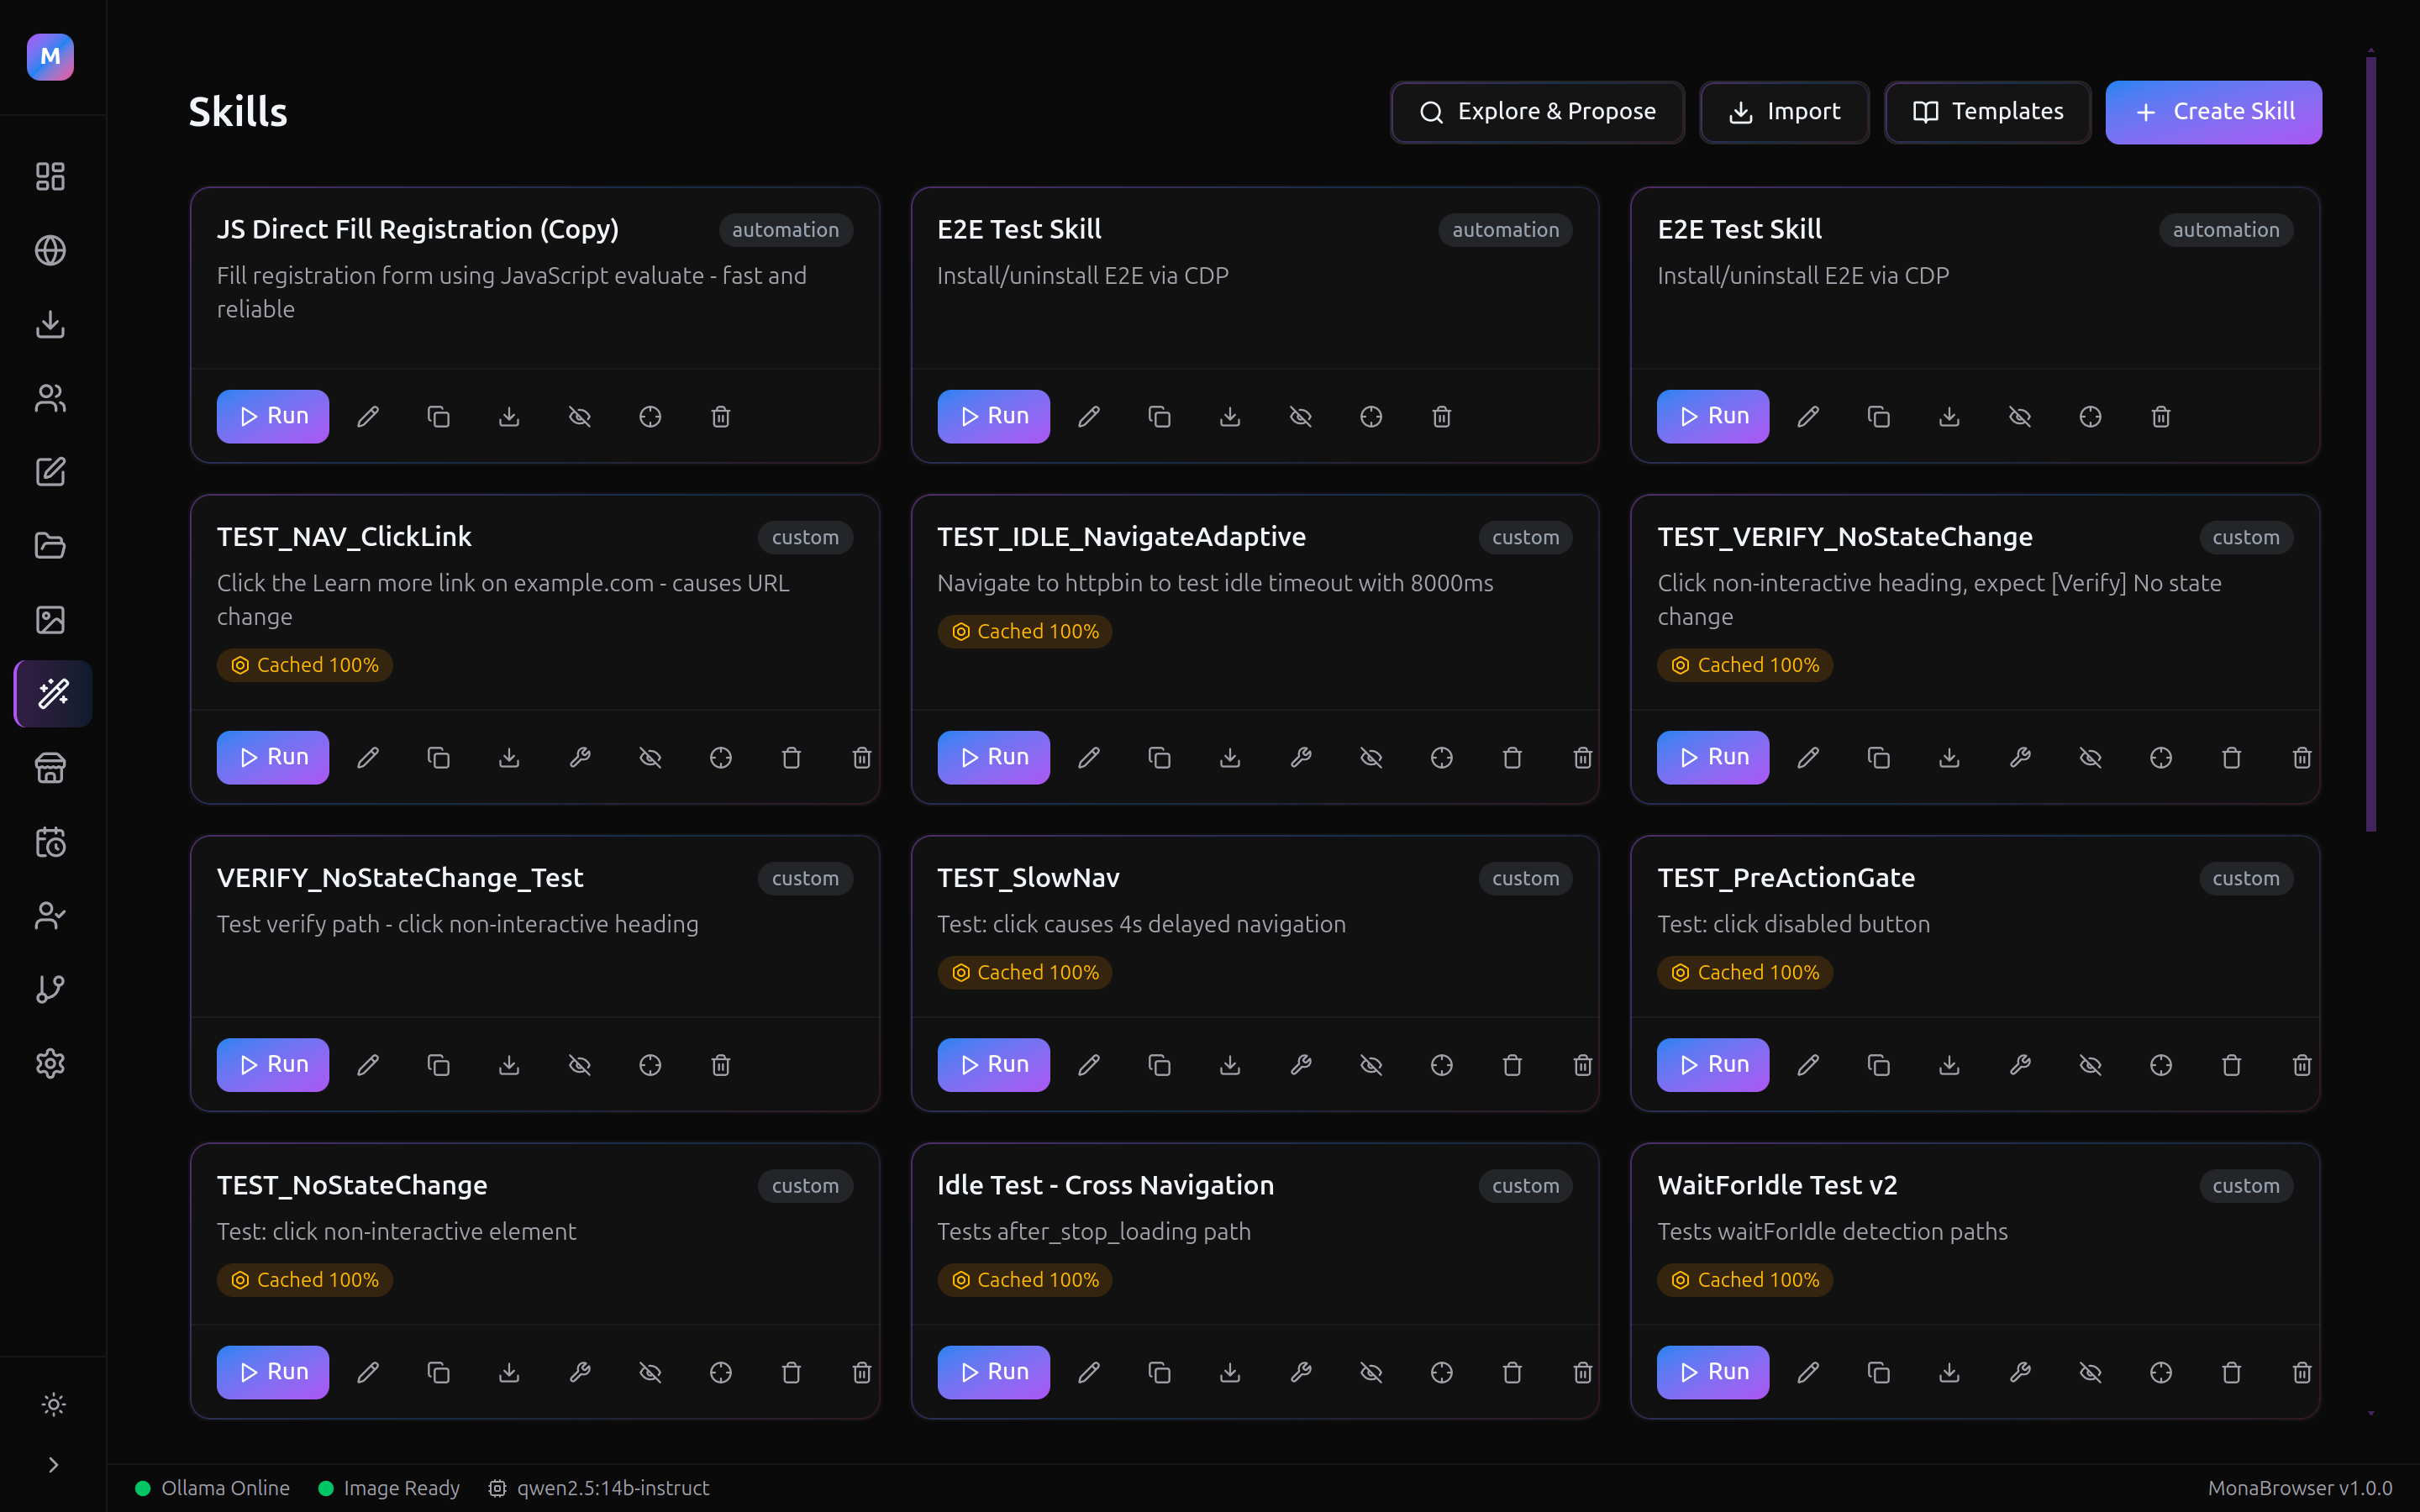
Task: Open wrench settings on TEST_IDLE_NavigateAdaptive
Action: click(x=1300, y=758)
